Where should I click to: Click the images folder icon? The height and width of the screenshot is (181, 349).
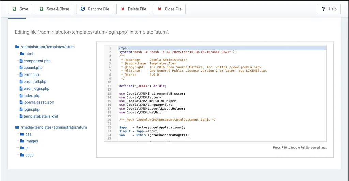click(22, 141)
